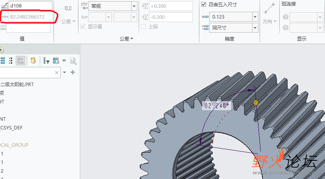Click the nominal value field 82.2482366372

pos(30,17)
